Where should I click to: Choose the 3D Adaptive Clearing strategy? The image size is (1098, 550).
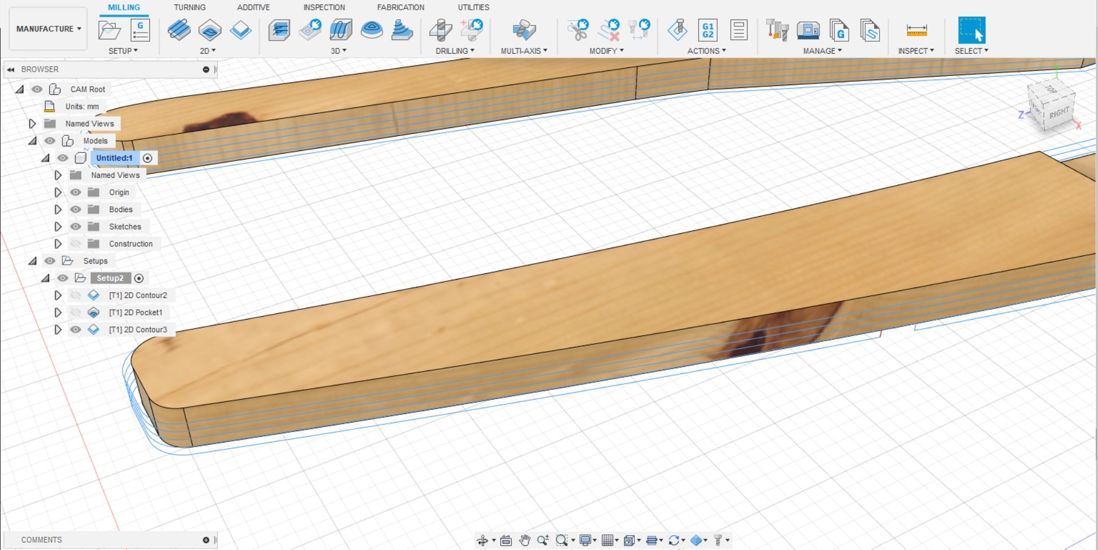click(x=279, y=30)
